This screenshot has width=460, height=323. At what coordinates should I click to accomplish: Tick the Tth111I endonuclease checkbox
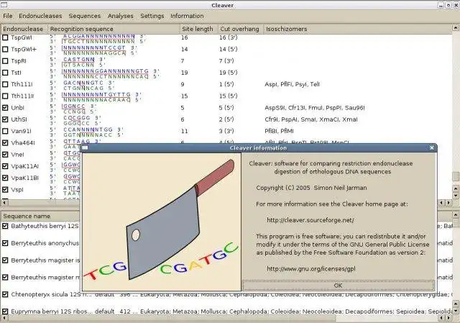point(5,84)
